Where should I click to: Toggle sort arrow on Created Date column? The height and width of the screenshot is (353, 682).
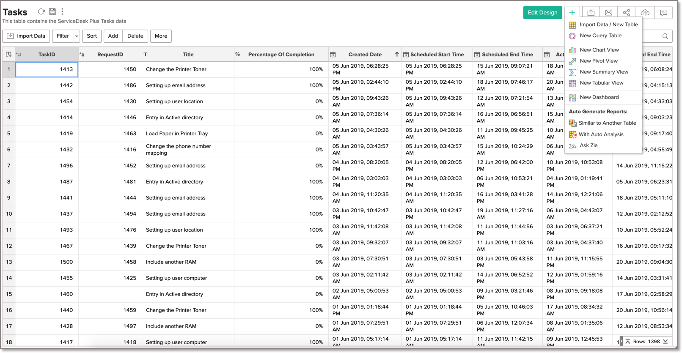click(x=396, y=55)
